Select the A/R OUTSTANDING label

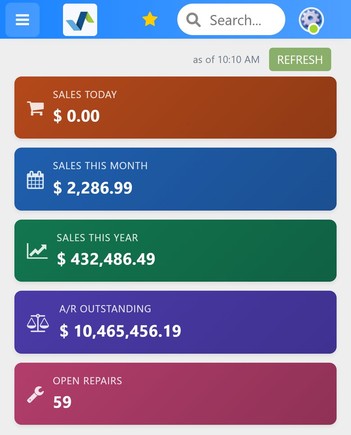105,309
